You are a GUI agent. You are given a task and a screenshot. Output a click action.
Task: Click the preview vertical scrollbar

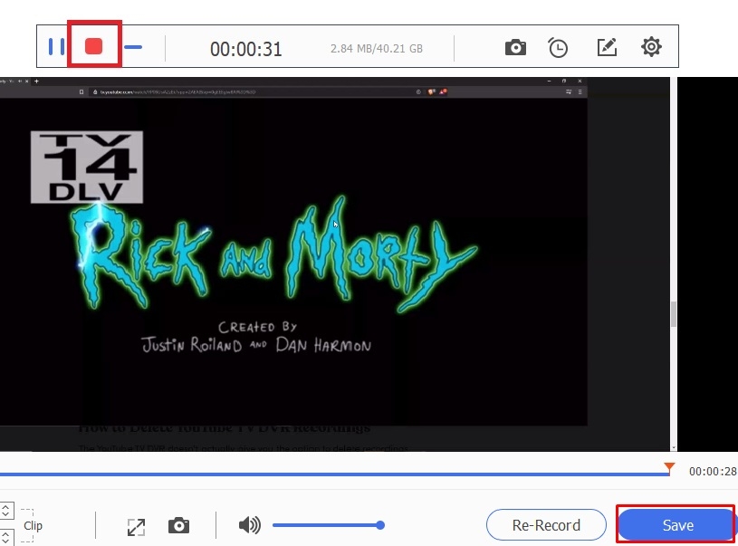click(x=673, y=312)
